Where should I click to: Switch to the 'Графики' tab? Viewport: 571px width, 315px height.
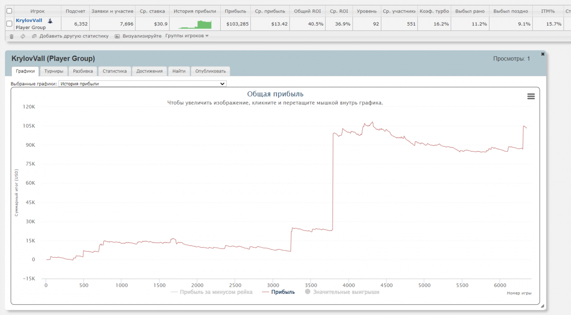25,71
